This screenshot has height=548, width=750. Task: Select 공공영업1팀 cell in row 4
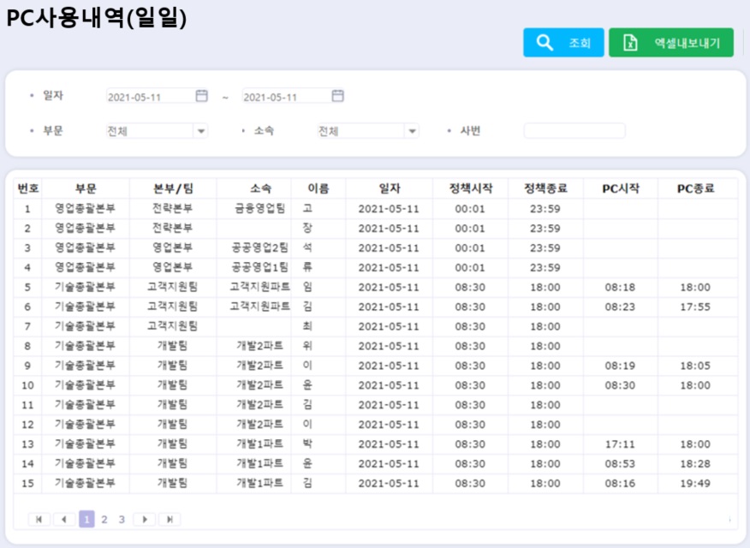tap(259, 267)
